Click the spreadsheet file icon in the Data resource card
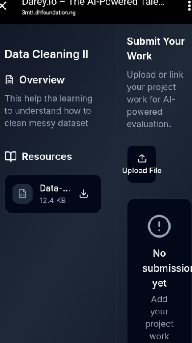The width and height of the screenshot is (192, 343). tap(22, 194)
